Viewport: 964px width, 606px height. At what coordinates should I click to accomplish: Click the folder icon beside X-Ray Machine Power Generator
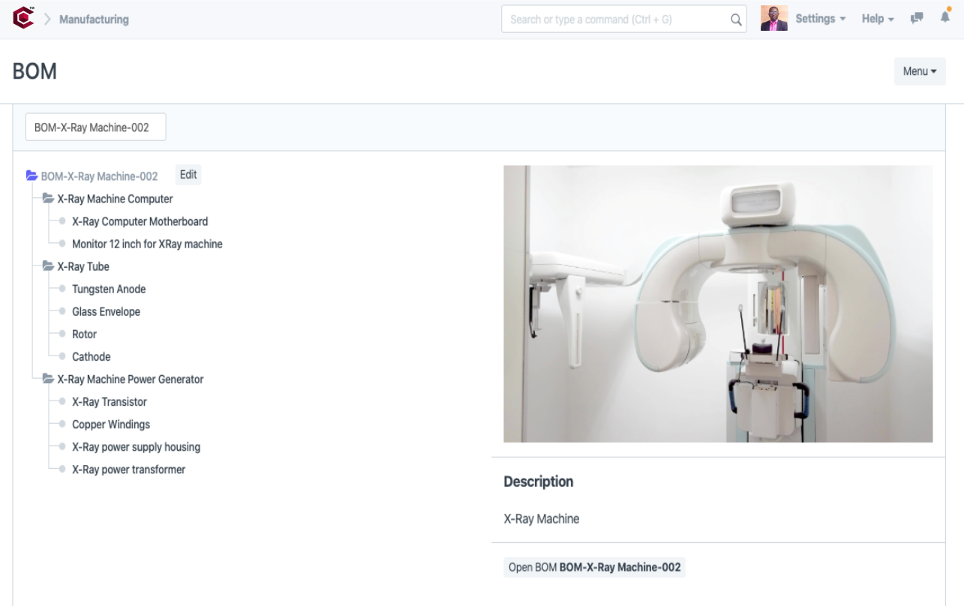pos(47,379)
